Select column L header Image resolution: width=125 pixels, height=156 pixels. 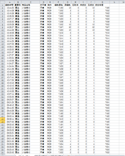pyautogui.click(x=114, y=2)
